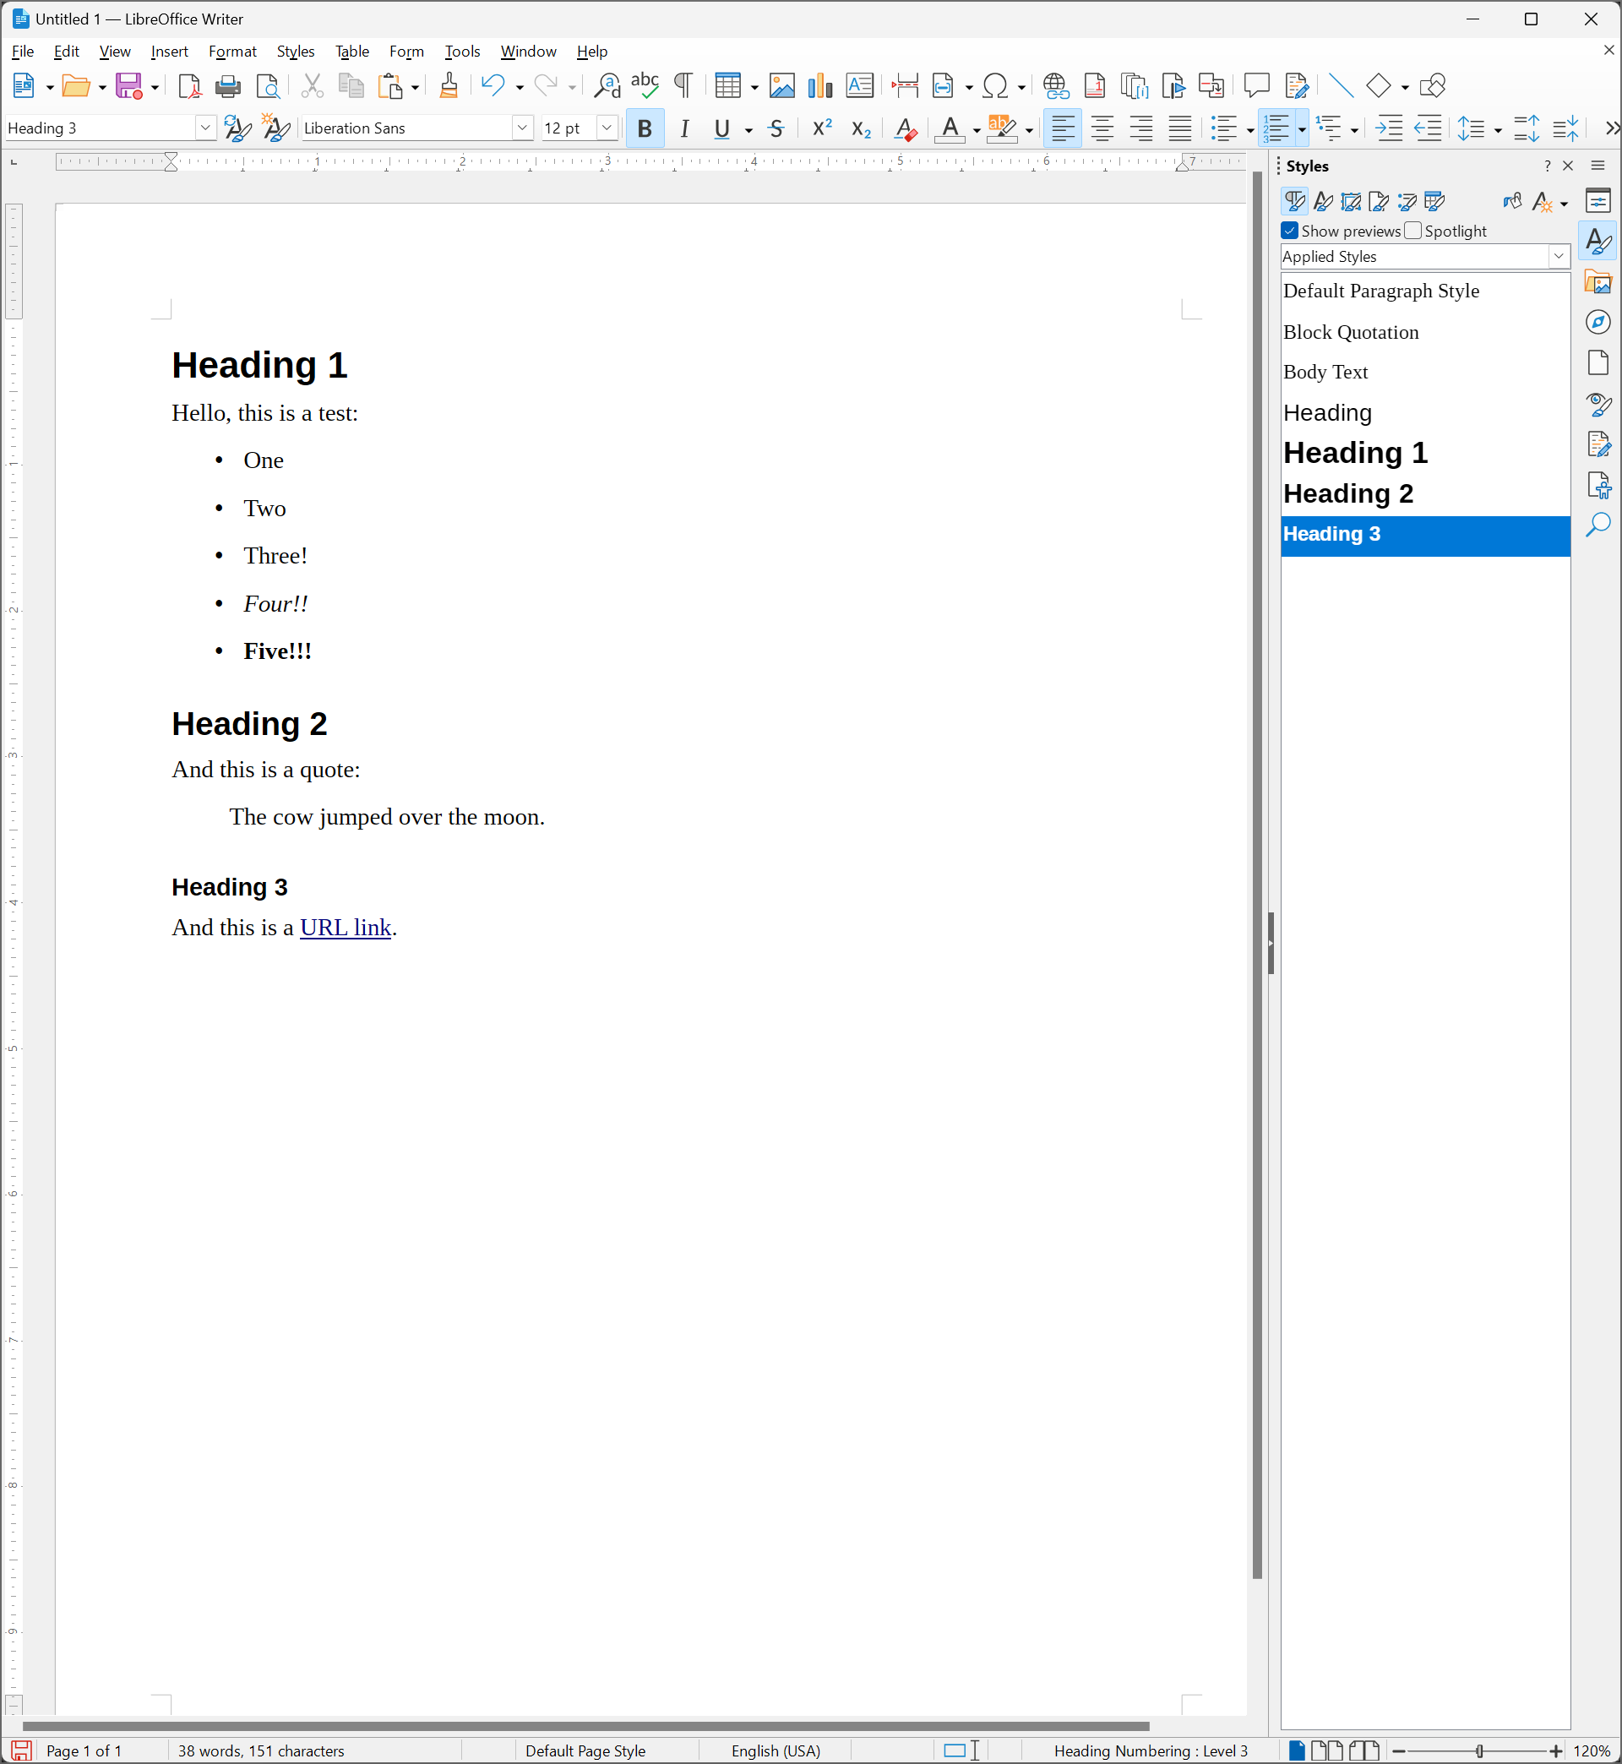Click the Strikethrough icon
The width and height of the screenshot is (1622, 1764).
point(775,129)
